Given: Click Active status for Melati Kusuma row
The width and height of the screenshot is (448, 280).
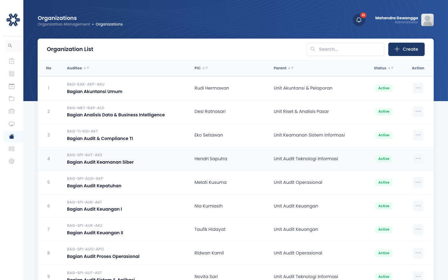Looking at the screenshot, I should (x=384, y=182).
